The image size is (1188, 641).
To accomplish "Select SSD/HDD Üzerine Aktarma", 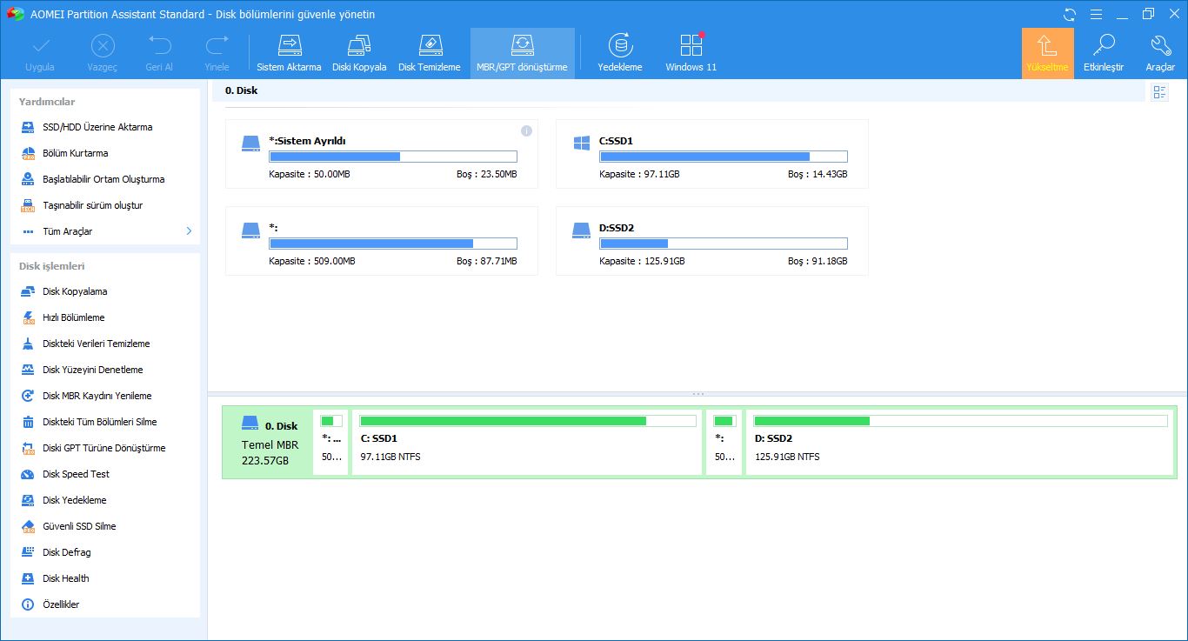I will [x=97, y=127].
